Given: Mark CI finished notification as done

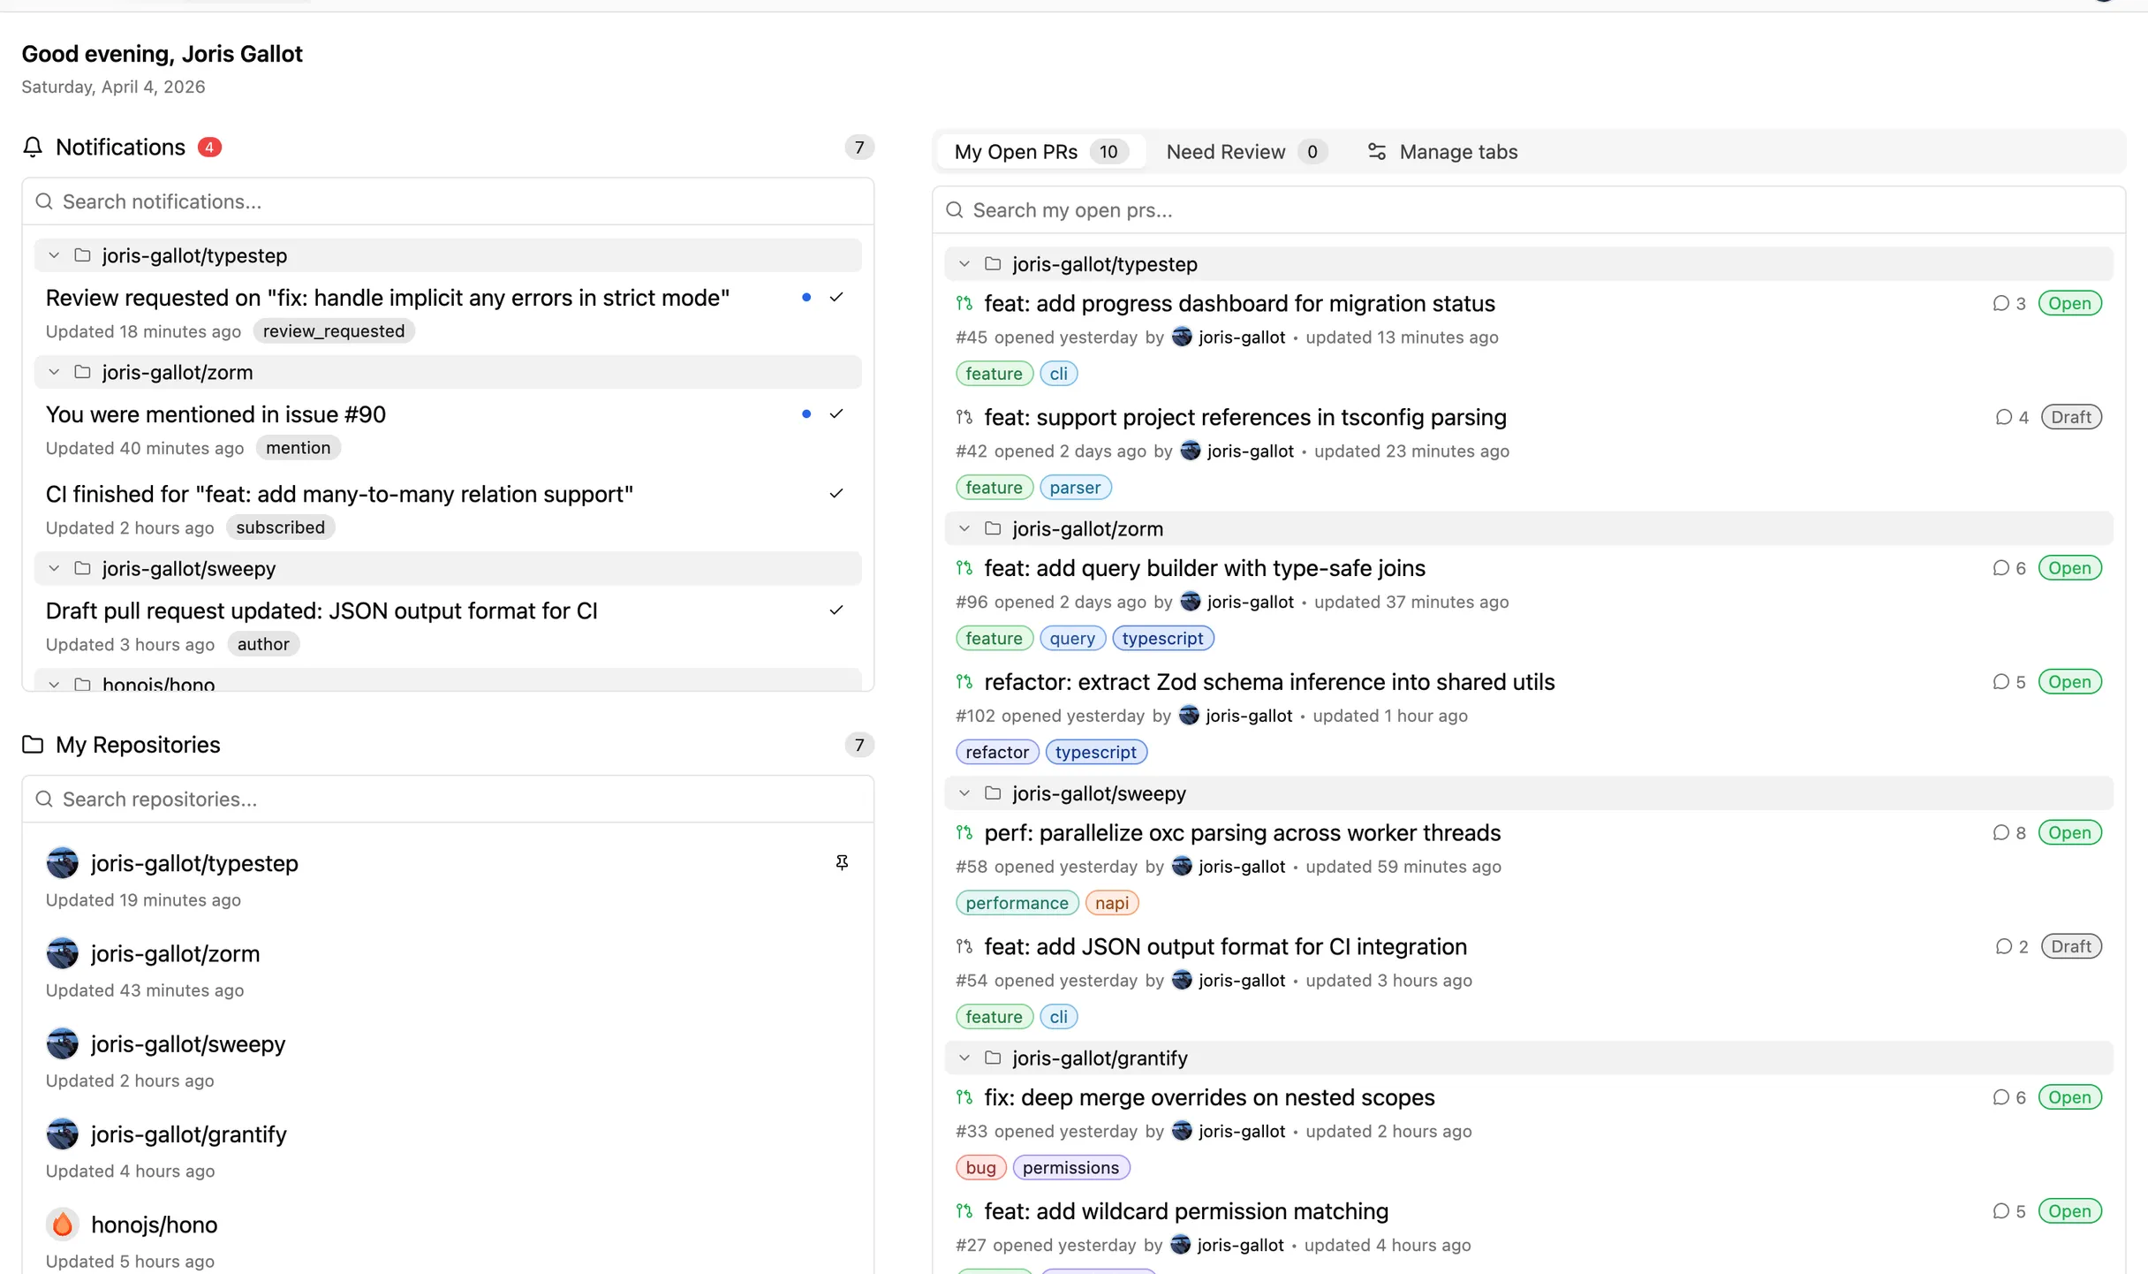Looking at the screenshot, I should (x=836, y=494).
